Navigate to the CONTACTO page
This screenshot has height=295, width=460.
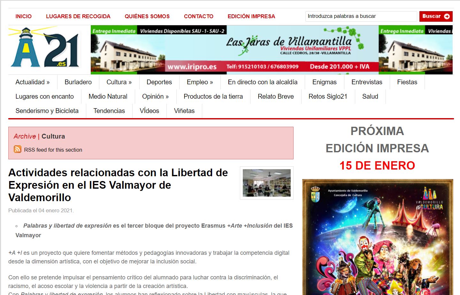(198, 16)
